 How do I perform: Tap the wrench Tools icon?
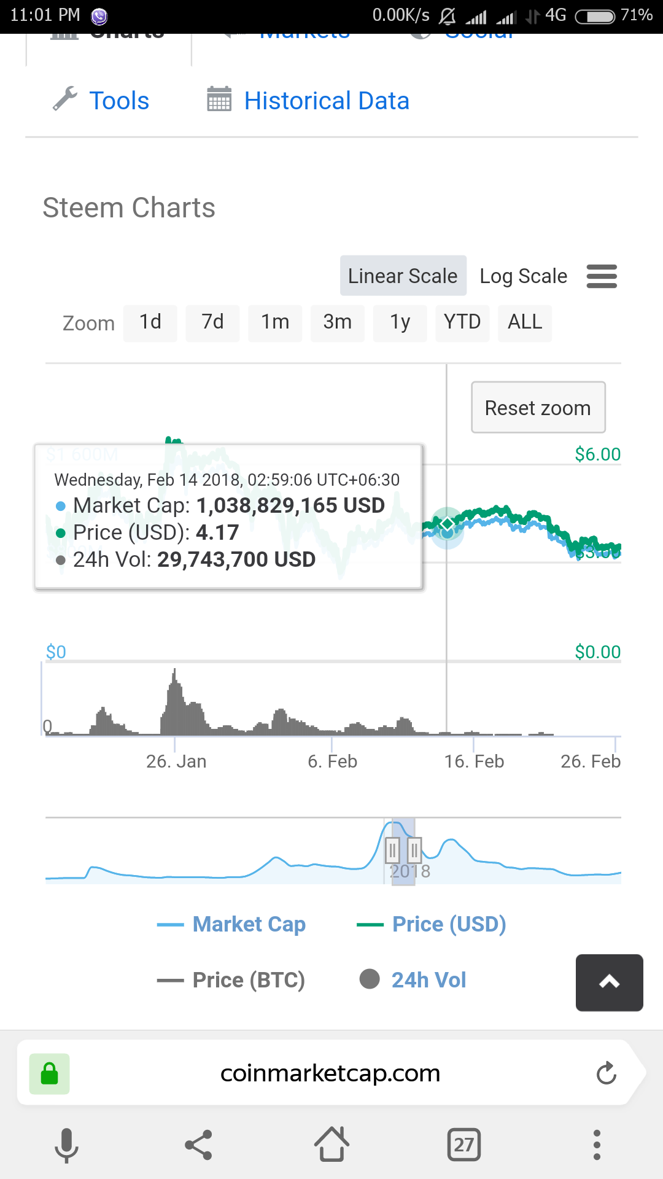pos(65,99)
